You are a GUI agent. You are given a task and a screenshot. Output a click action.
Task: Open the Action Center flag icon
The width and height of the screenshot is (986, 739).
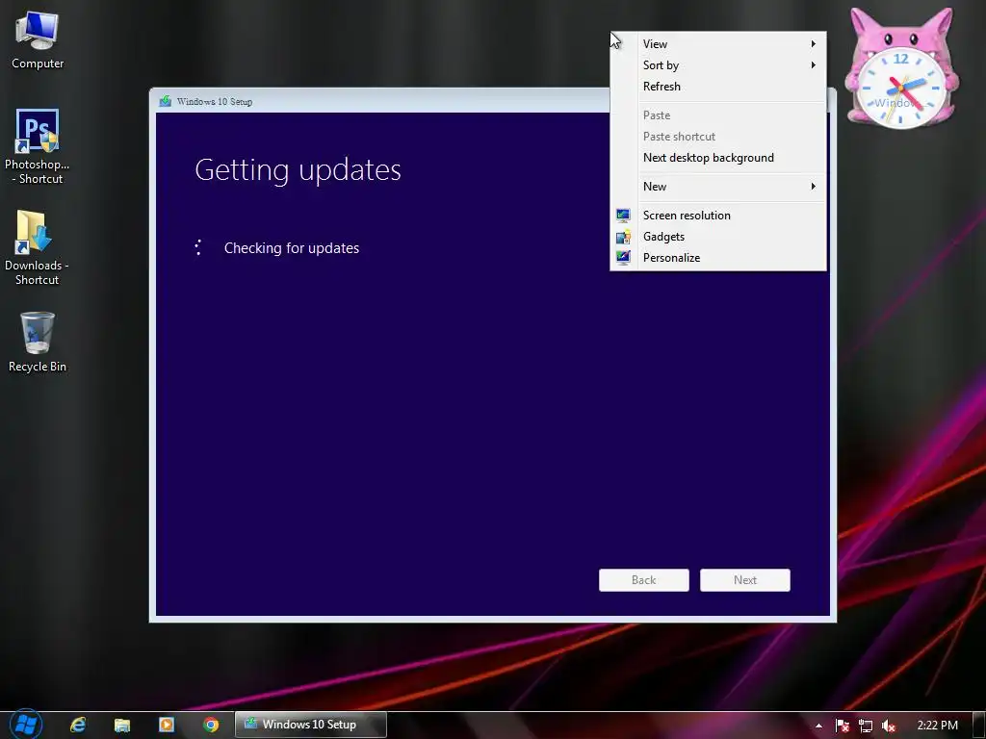pos(843,726)
